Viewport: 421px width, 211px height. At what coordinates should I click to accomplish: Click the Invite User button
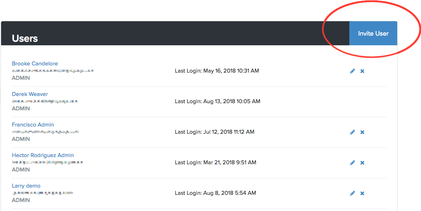click(x=373, y=33)
